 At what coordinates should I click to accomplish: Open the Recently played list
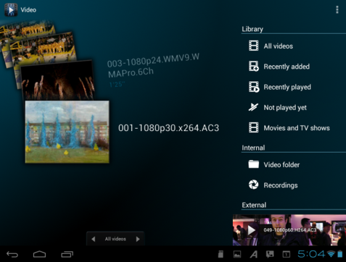[294, 87]
